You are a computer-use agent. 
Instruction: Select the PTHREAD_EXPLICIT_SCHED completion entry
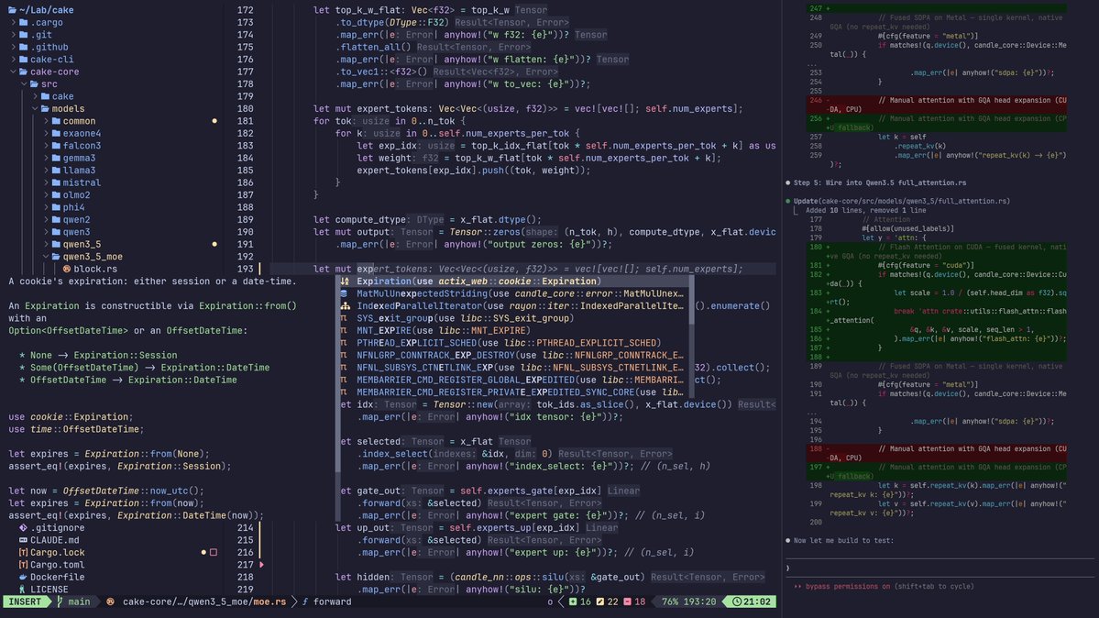[x=513, y=342]
